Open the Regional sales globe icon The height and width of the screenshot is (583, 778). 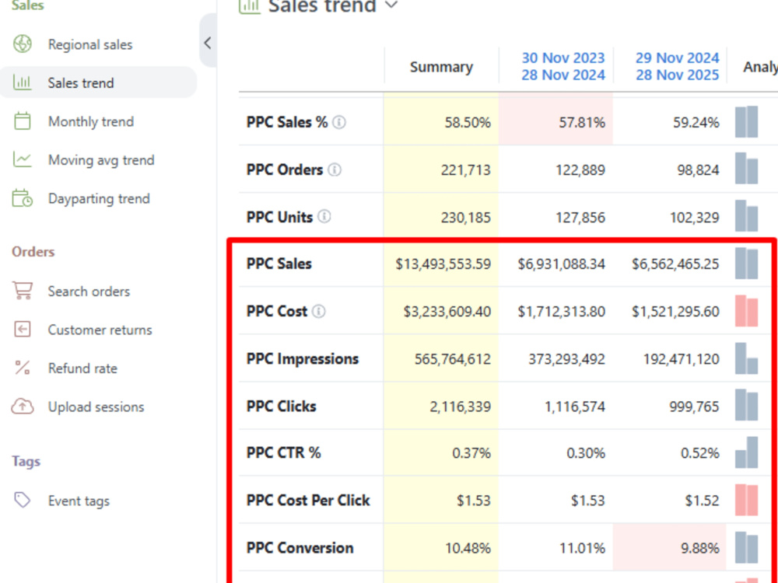pyautogui.click(x=23, y=44)
